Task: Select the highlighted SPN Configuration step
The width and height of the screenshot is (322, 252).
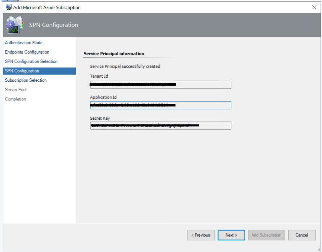Action: 39,71
